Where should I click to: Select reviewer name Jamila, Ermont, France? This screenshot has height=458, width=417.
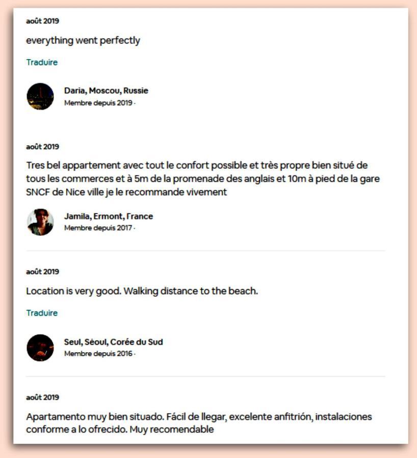(x=108, y=217)
